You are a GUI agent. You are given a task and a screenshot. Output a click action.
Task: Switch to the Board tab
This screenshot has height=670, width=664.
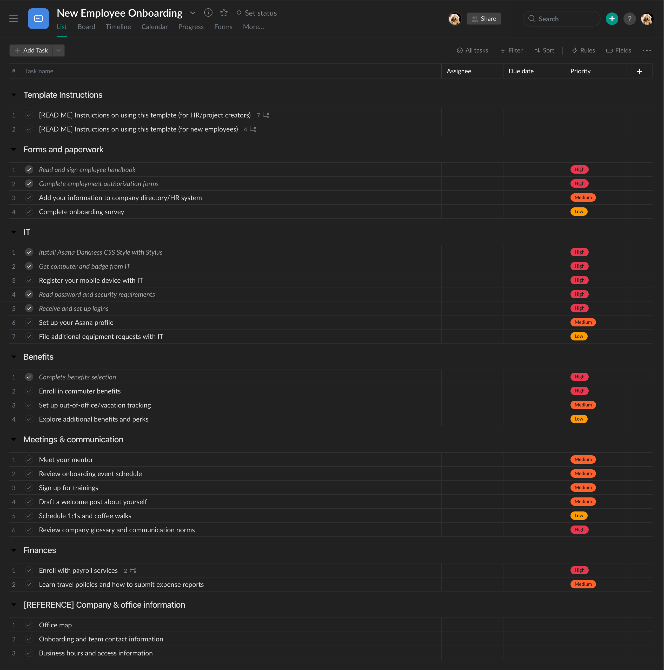(x=86, y=27)
